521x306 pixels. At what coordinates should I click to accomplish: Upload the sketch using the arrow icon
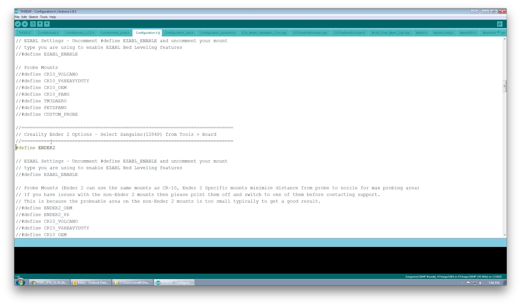pos(25,24)
